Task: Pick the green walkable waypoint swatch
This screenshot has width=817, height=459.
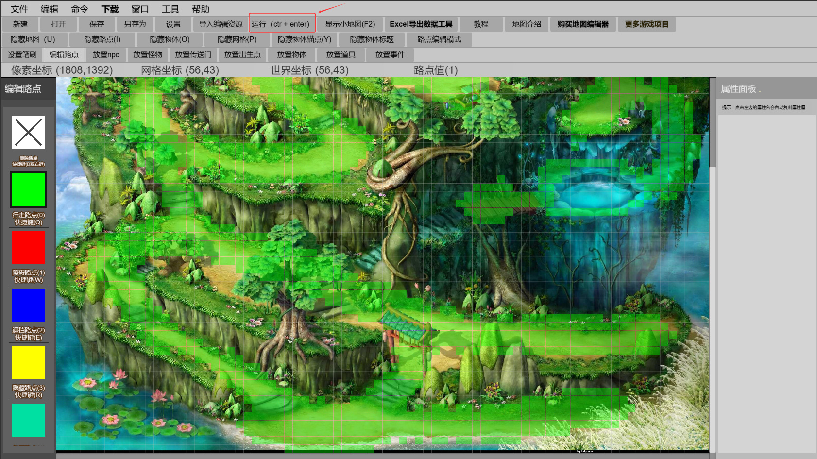Action: click(29, 189)
